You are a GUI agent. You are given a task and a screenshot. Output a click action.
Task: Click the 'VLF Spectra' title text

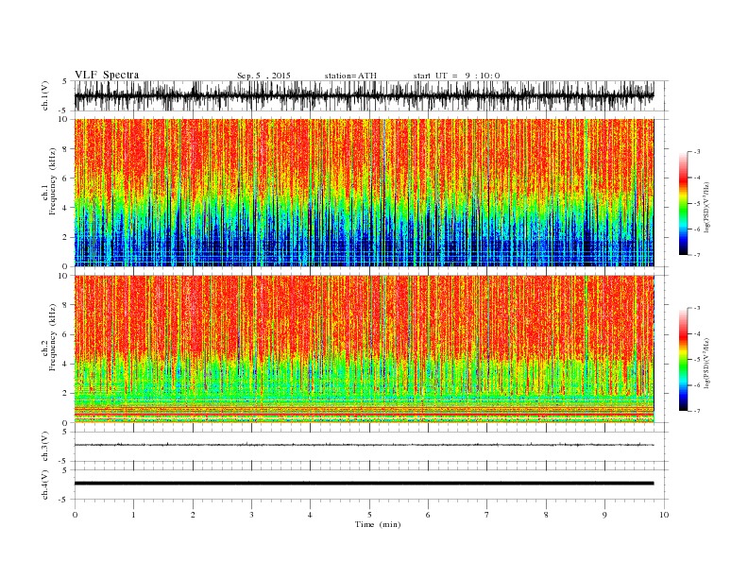tap(107, 75)
